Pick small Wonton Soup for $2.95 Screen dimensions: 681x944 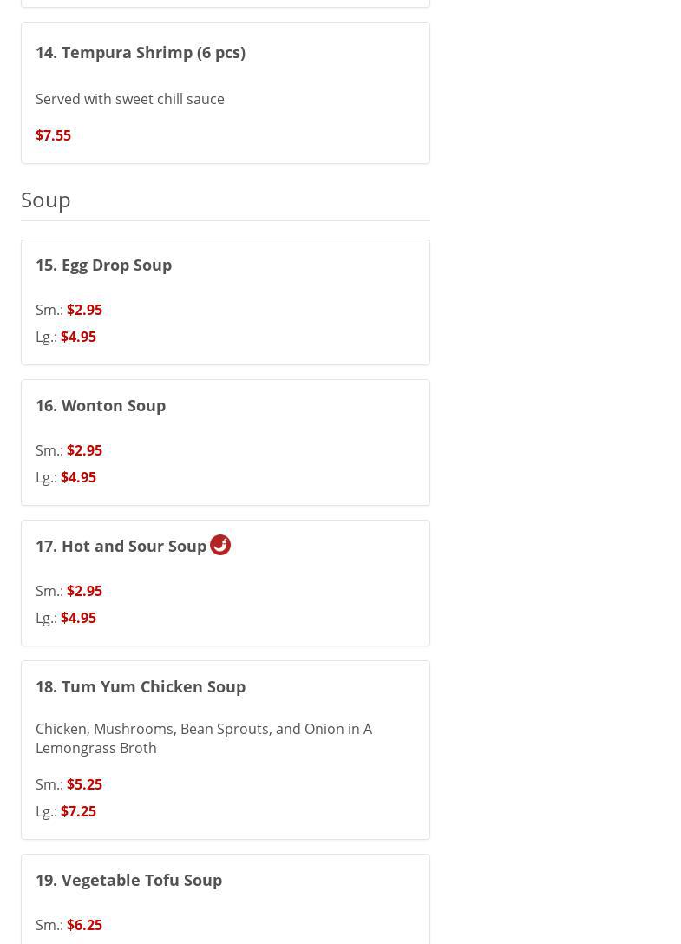(x=84, y=450)
